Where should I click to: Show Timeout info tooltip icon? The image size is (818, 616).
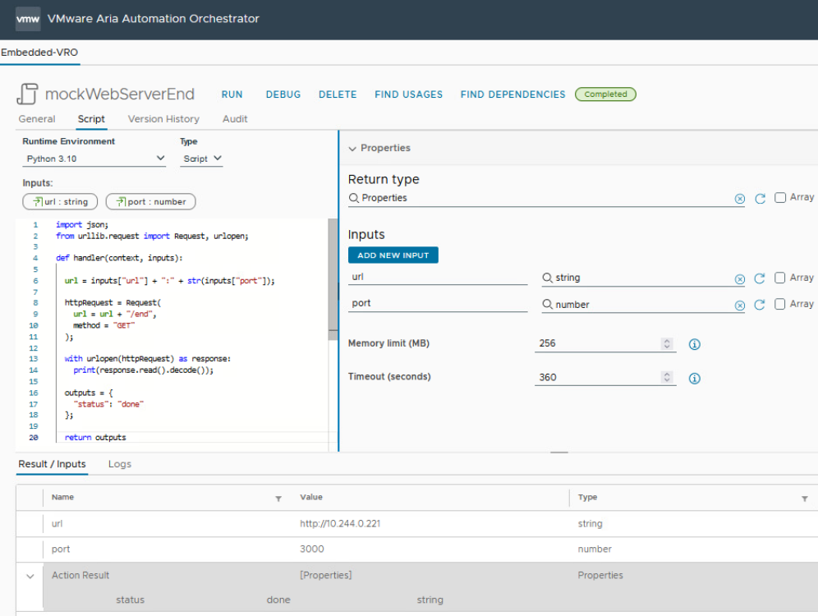click(x=694, y=378)
